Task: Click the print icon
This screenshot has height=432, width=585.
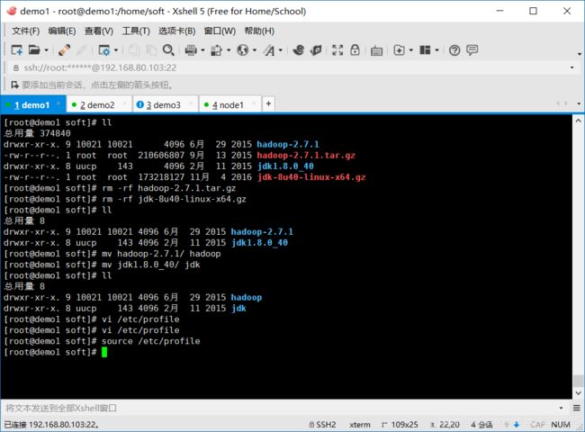Action: (191, 50)
